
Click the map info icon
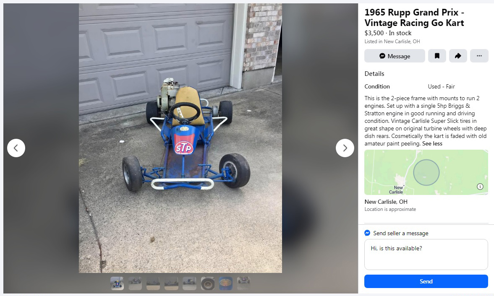(x=480, y=187)
